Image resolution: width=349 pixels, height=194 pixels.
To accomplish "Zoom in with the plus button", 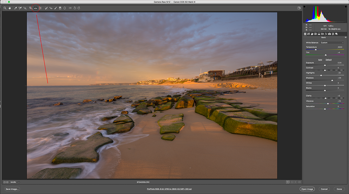I will click(x=7, y=182).
